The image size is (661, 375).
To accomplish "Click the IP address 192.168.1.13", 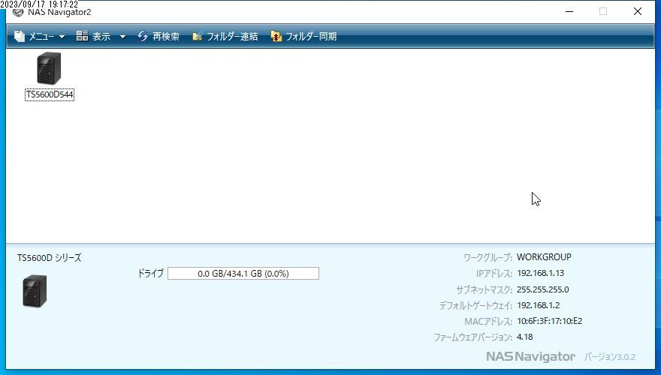I will click(540, 273).
